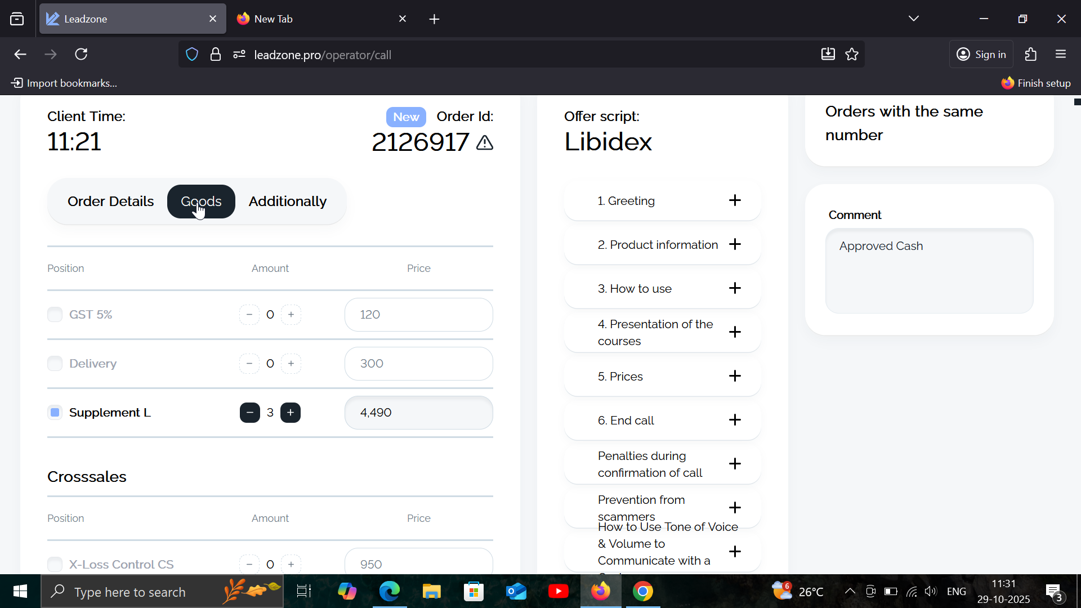Uncheck the Supplement L checkbox
Screen dimensions: 1081x608
click(55, 413)
